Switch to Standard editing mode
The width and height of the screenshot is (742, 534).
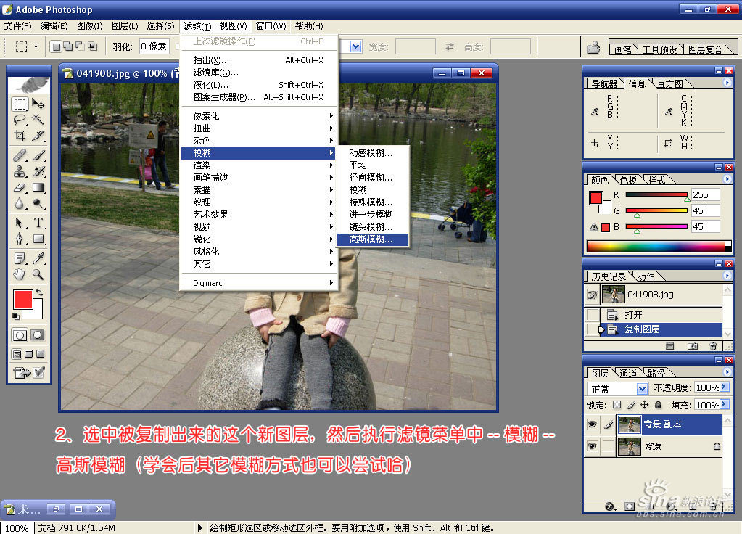(20, 335)
